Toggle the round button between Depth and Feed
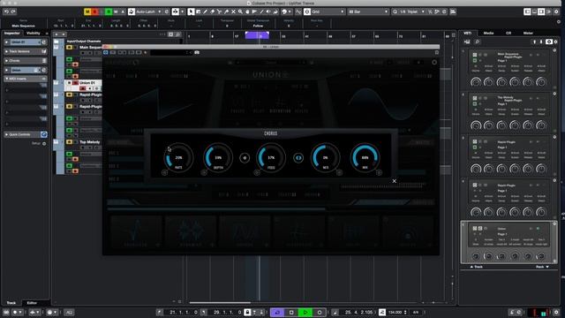The height and width of the screenshot is (318, 565). pos(245,158)
